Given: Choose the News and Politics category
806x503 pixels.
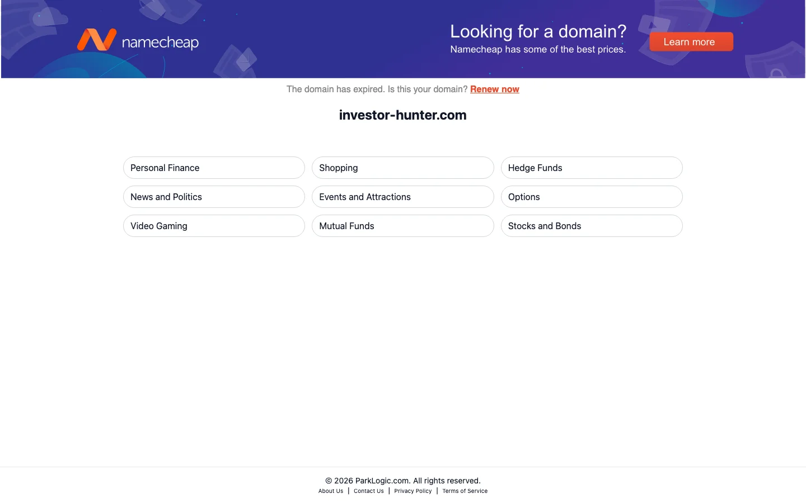Looking at the screenshot, I should tap(214, 197).
